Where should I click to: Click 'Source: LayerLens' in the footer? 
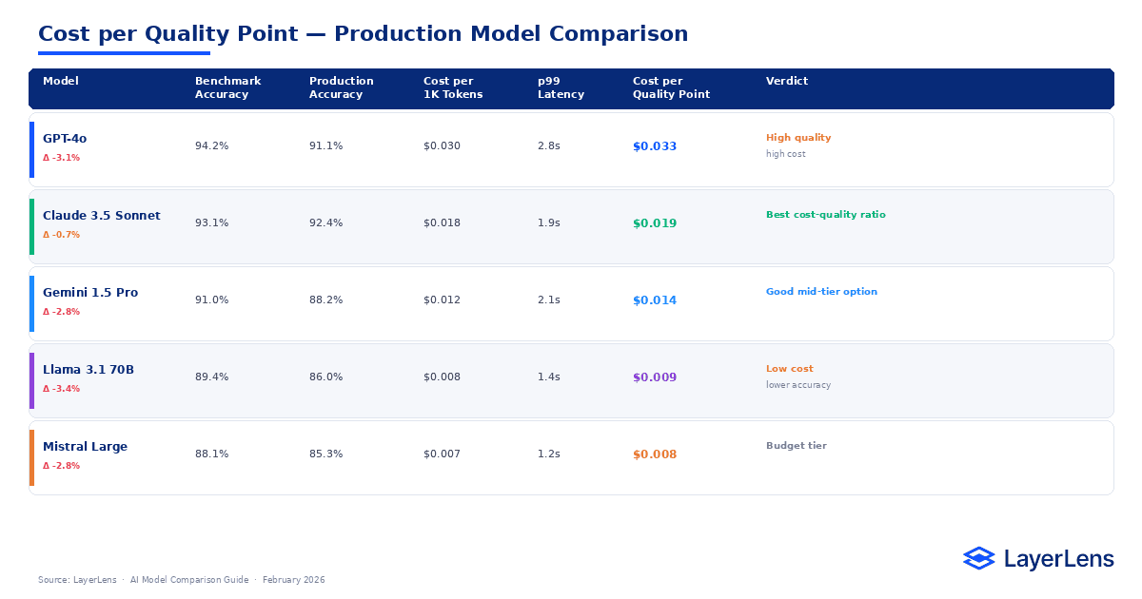pos(77,580)
